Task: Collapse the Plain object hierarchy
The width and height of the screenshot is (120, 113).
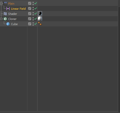Action: click(x=1, y=3)
